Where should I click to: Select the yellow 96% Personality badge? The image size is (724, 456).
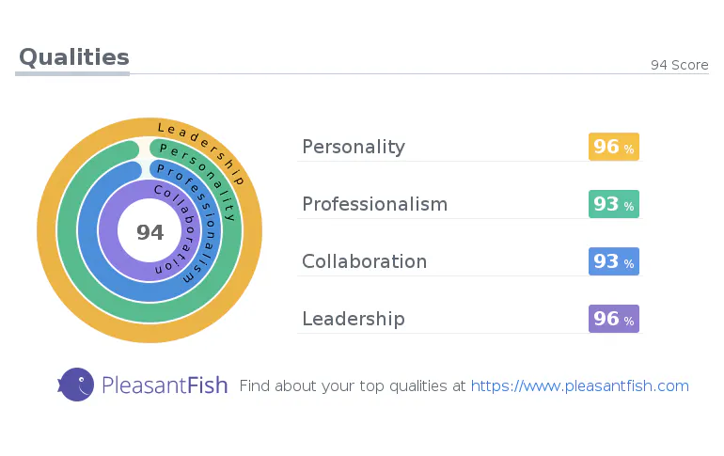614,147
